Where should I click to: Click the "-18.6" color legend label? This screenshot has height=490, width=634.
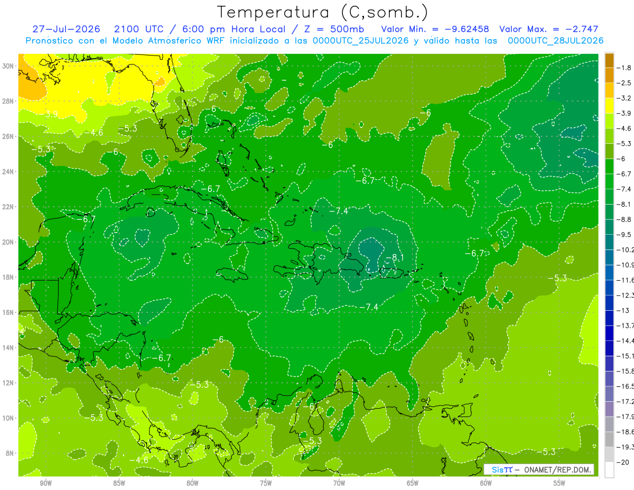point(626,432)
